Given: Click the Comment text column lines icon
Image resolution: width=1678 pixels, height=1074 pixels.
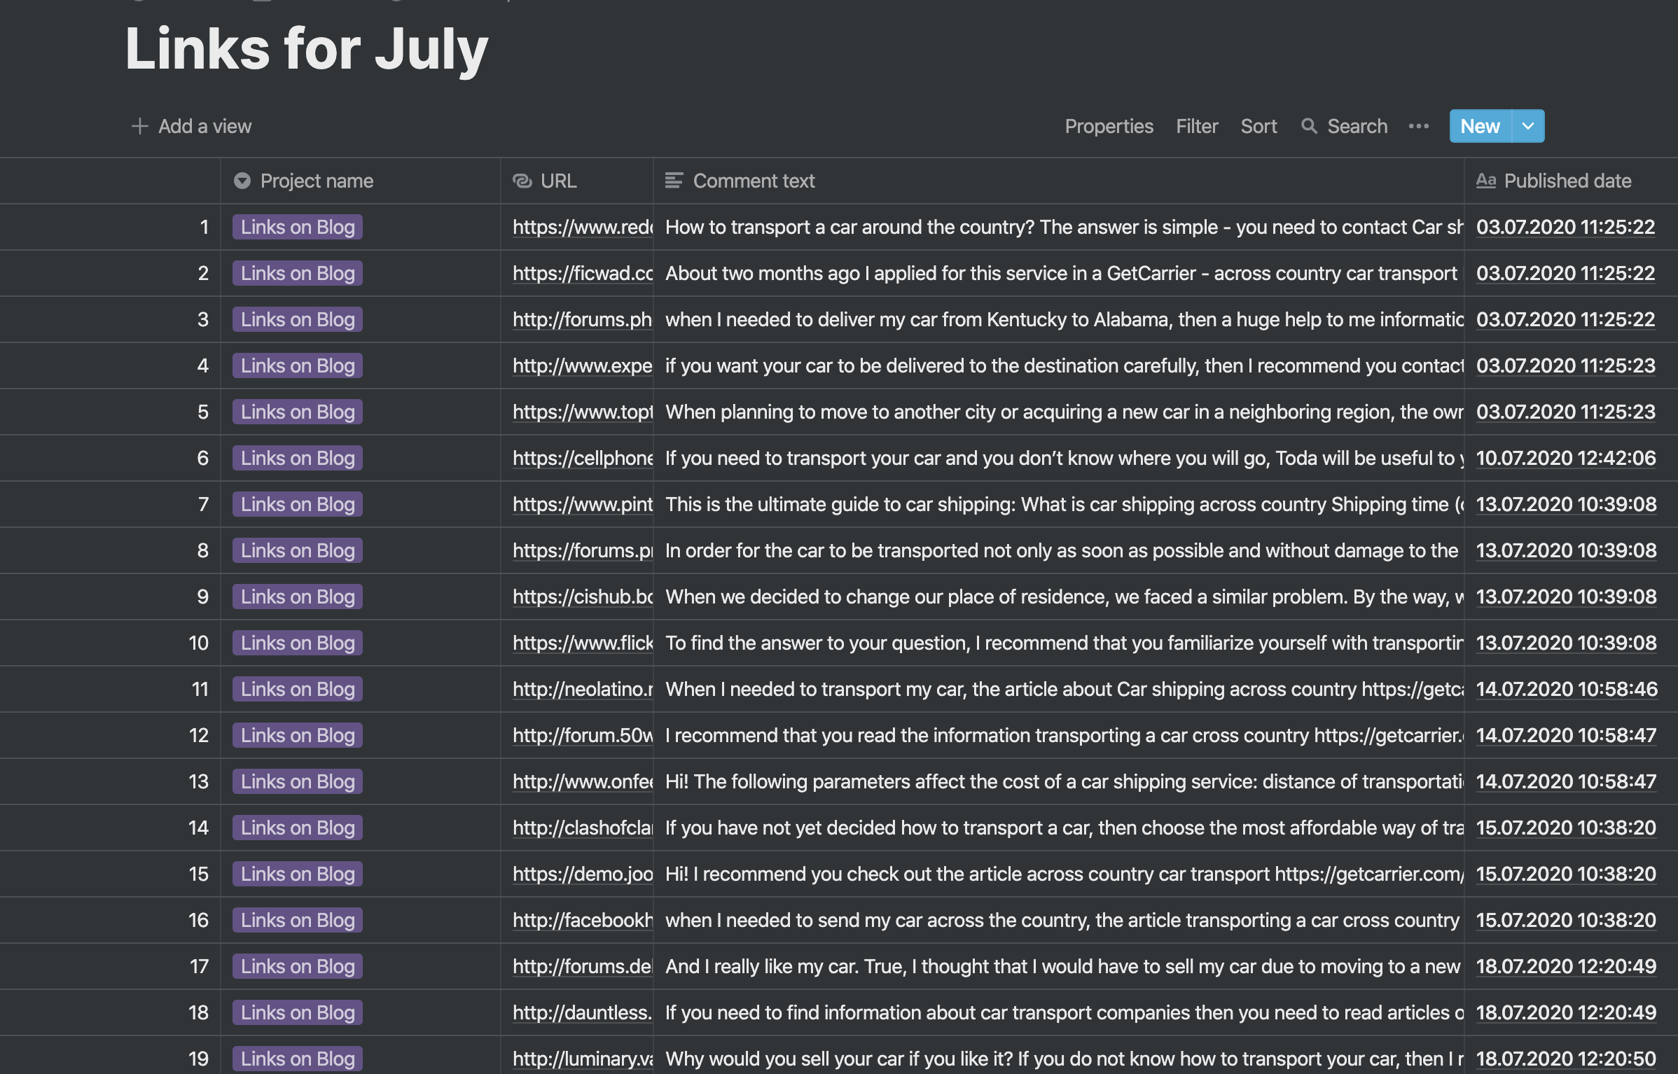Looking at the screenshot, I should pos(674,181).
